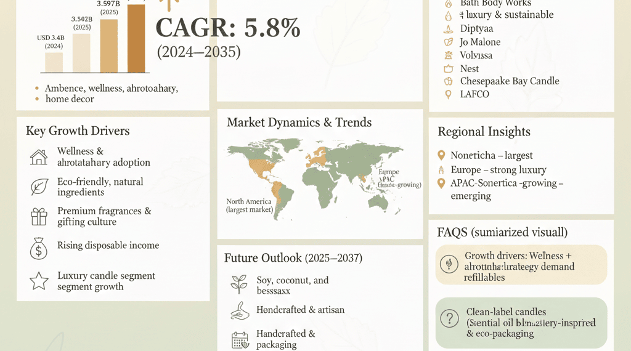This screenshot has height=351, width=631.
Task: Click the world map graphic
Action: tap(315, 179)
